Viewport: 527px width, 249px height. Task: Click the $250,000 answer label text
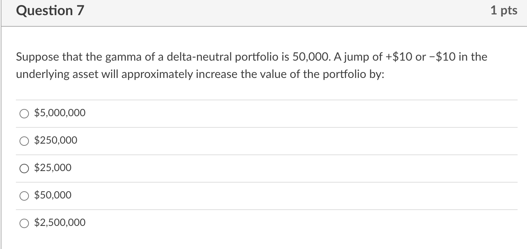point(55,140)
